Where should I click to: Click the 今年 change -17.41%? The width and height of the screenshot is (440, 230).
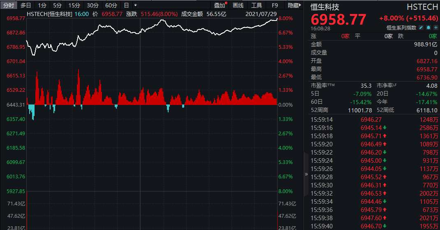426,102
